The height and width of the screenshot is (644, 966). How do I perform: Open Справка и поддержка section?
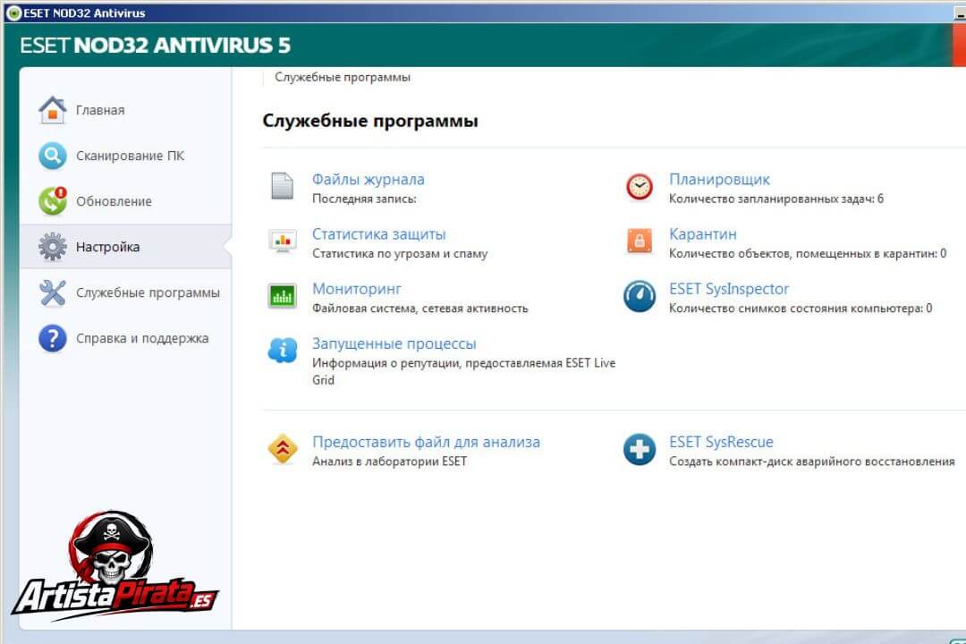click(142, 338)
